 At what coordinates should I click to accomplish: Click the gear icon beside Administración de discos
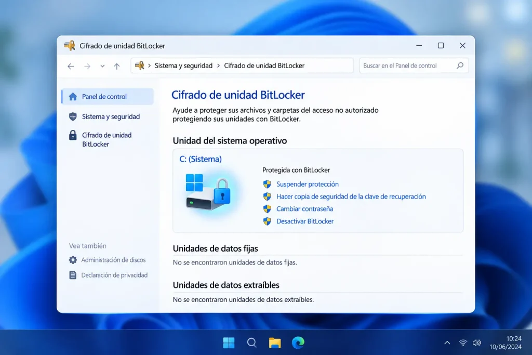(x=73, y=260)
